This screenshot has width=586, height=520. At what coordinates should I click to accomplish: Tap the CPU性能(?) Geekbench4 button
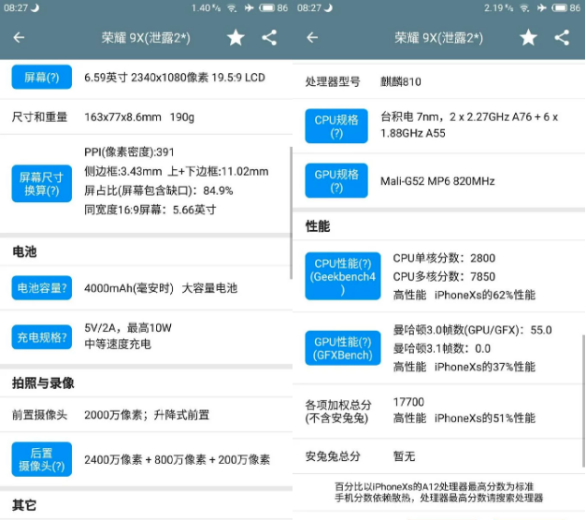tap(343, 276)
